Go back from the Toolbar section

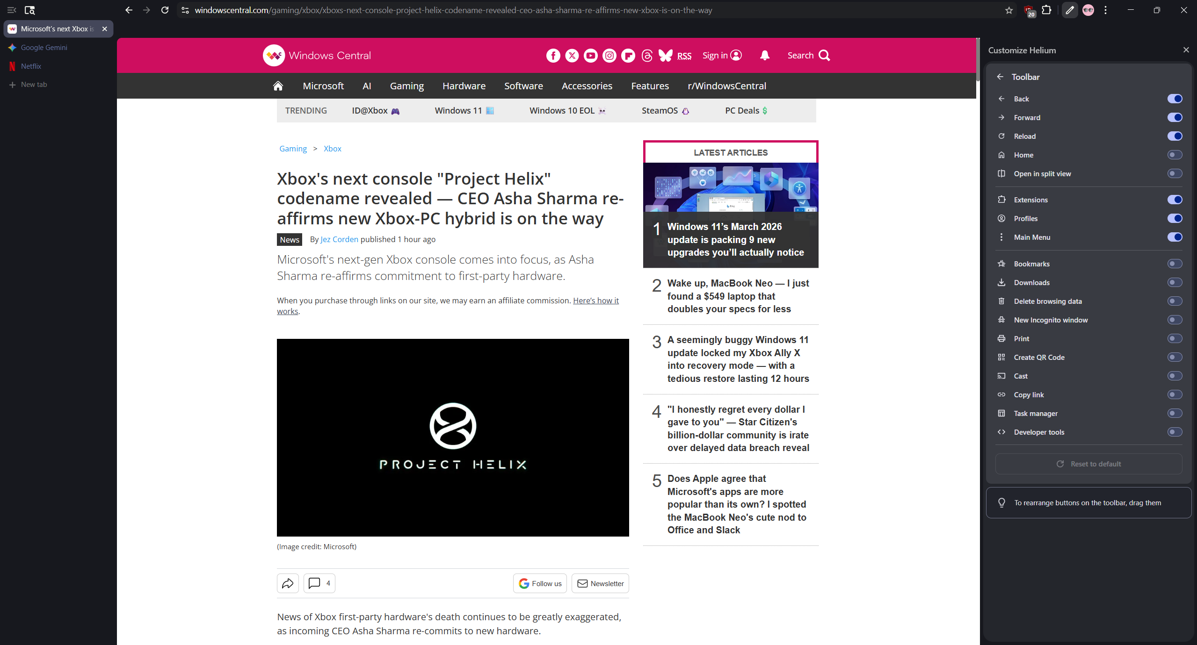pos(1001,77)
